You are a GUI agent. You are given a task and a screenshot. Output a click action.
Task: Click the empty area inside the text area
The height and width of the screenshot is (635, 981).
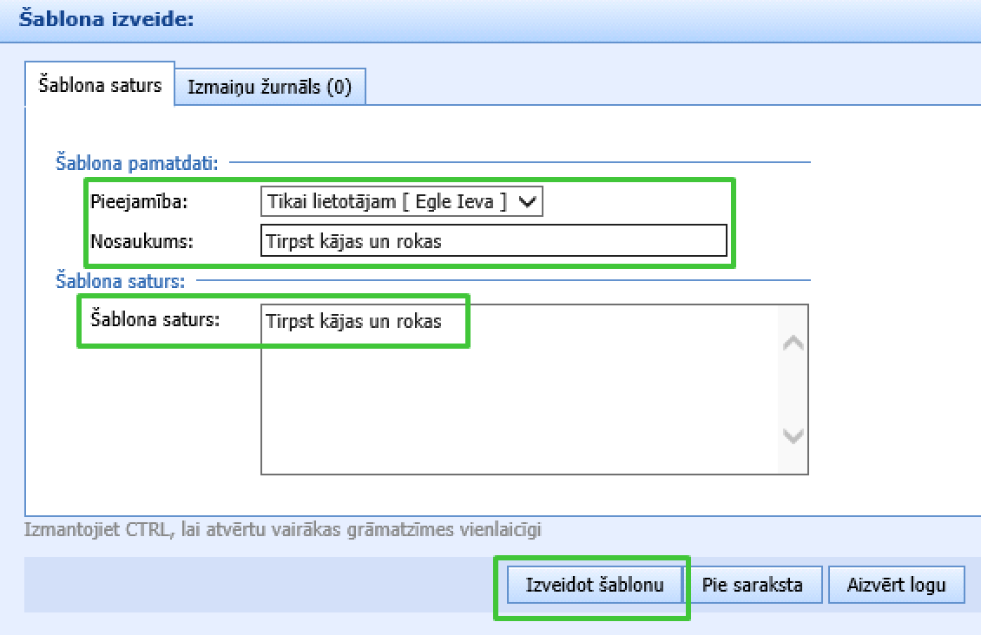click(521, 408)
